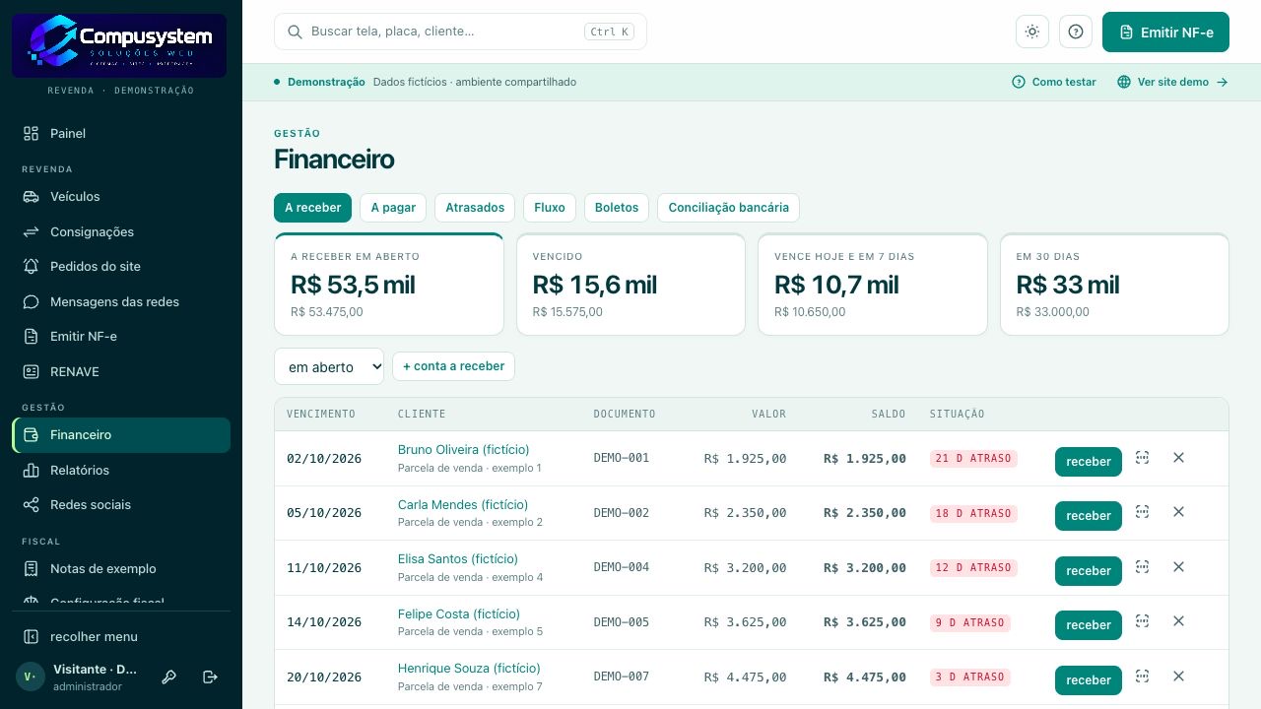Select the Vencido R$ 15,6 mil card

(630, 285)
